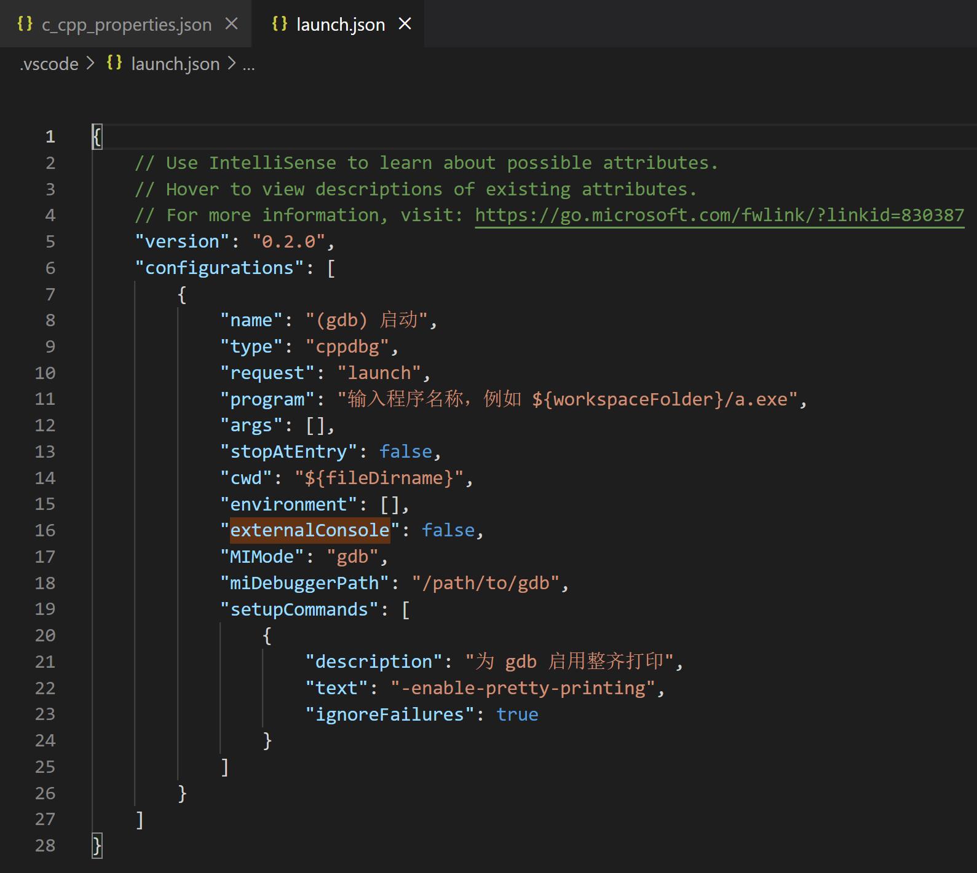Click the "type" property key
Viewport: 977px width, 873px height.
tap(251, 346)
